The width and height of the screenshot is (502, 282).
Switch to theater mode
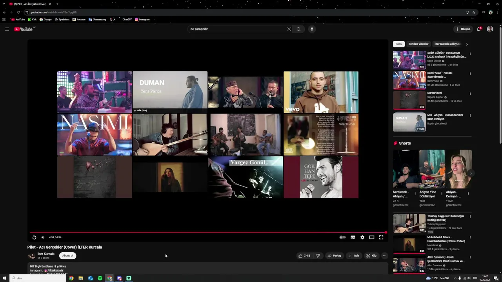(372, 237)
